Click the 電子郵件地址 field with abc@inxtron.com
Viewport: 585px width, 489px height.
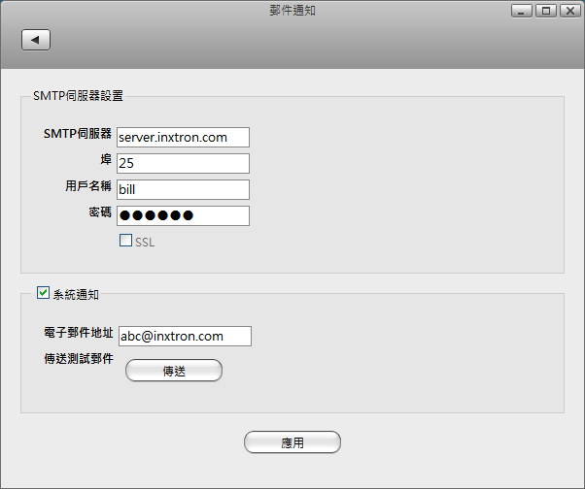[x=185, y=336]
